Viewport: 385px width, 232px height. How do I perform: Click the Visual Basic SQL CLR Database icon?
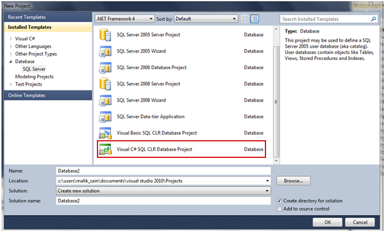coord(105,133)
